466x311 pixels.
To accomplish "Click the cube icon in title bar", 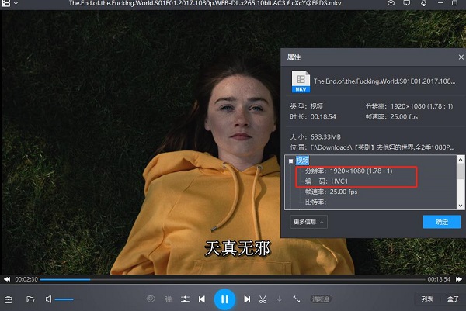I will (391, 3).
